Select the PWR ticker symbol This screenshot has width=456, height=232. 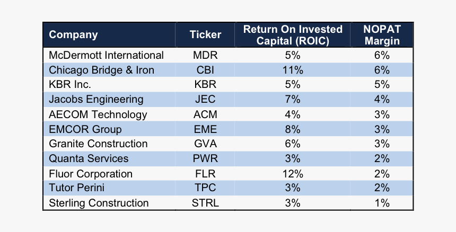click(205, 159)
